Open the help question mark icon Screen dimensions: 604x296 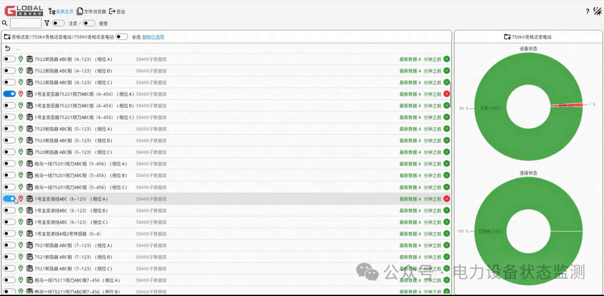point(587,11)
